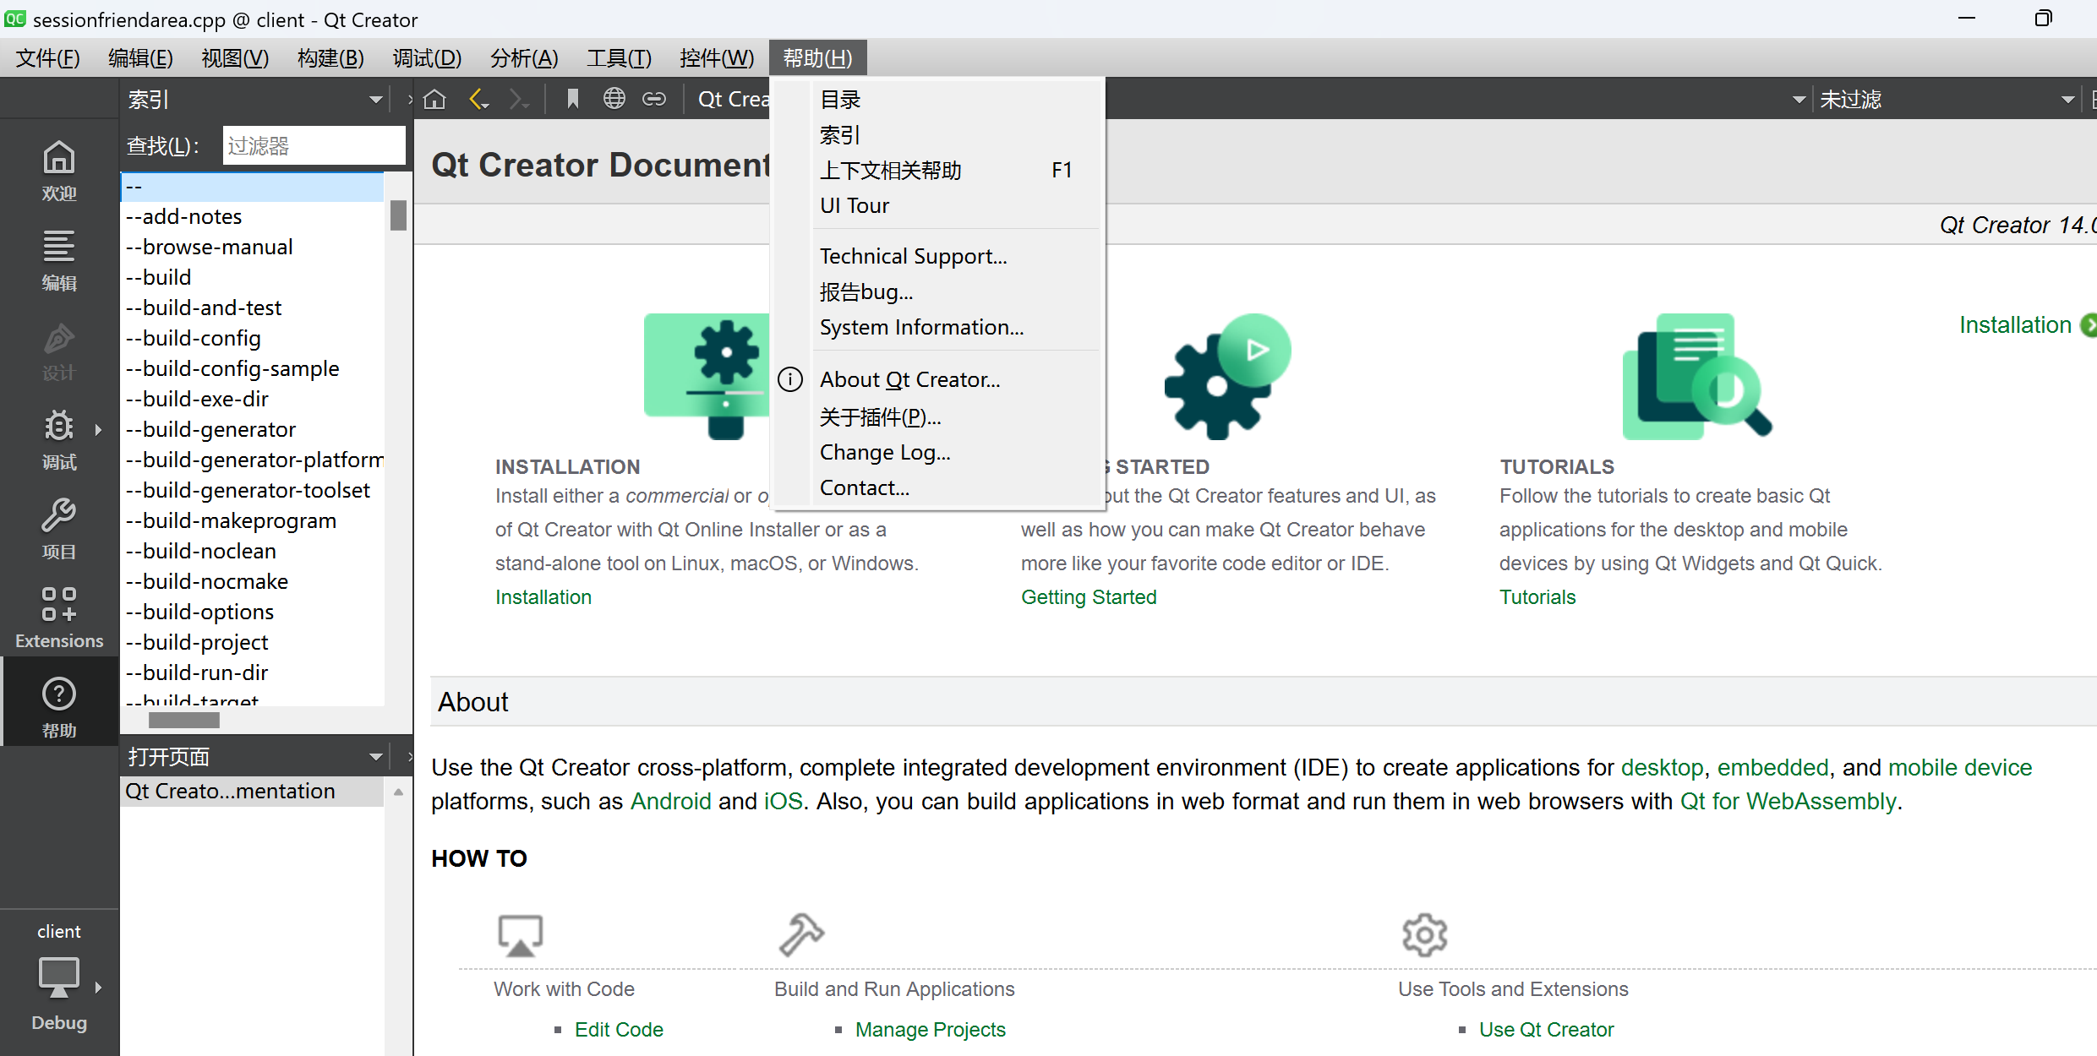Screen dimensions: 2097x1056
Task: Click the Build and Run hammer icon
Action: [x=800, y=935]
